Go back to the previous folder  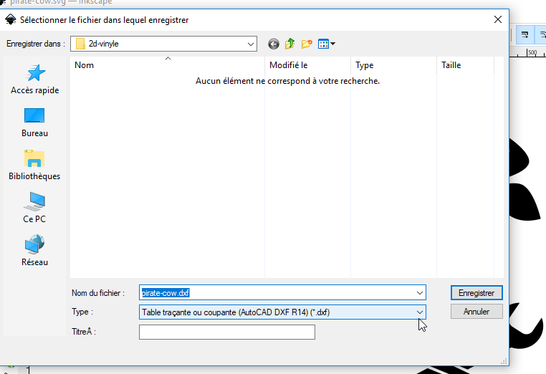pyautogui.click(x=273, y=44)
